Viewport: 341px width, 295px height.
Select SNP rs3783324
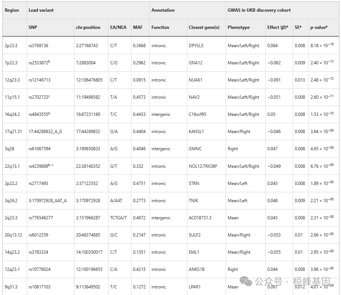click(x=38, y=252)
